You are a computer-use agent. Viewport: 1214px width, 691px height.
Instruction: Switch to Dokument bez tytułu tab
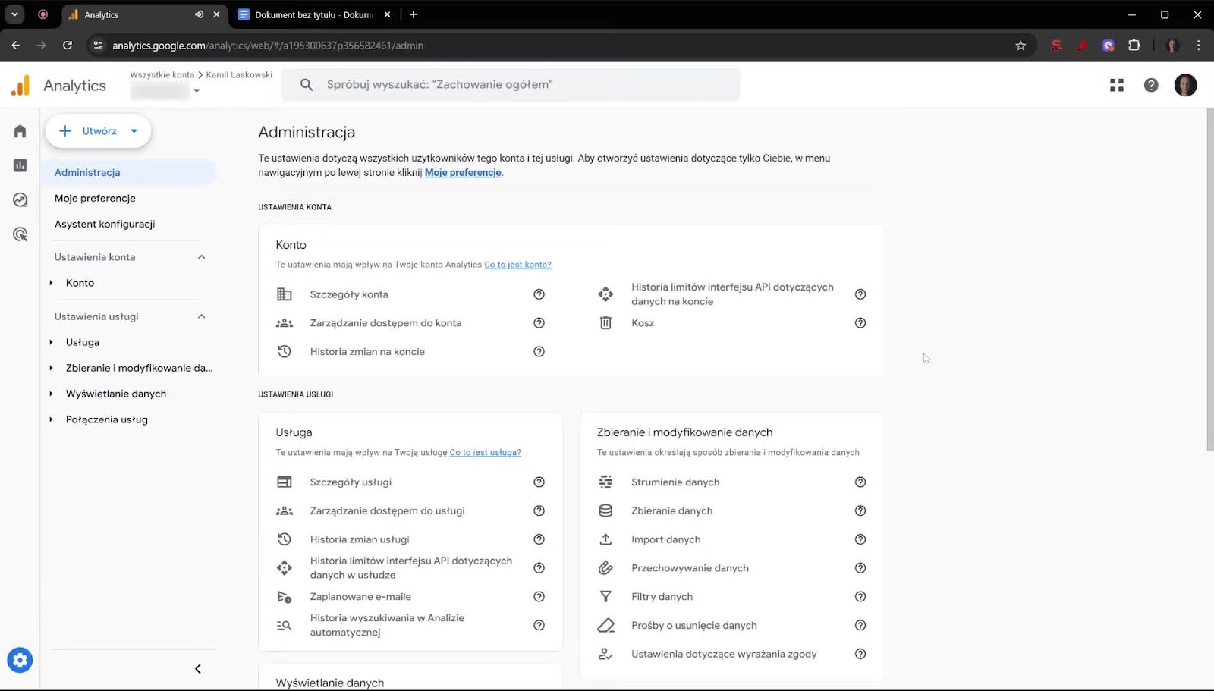click(x=315, y=14)
